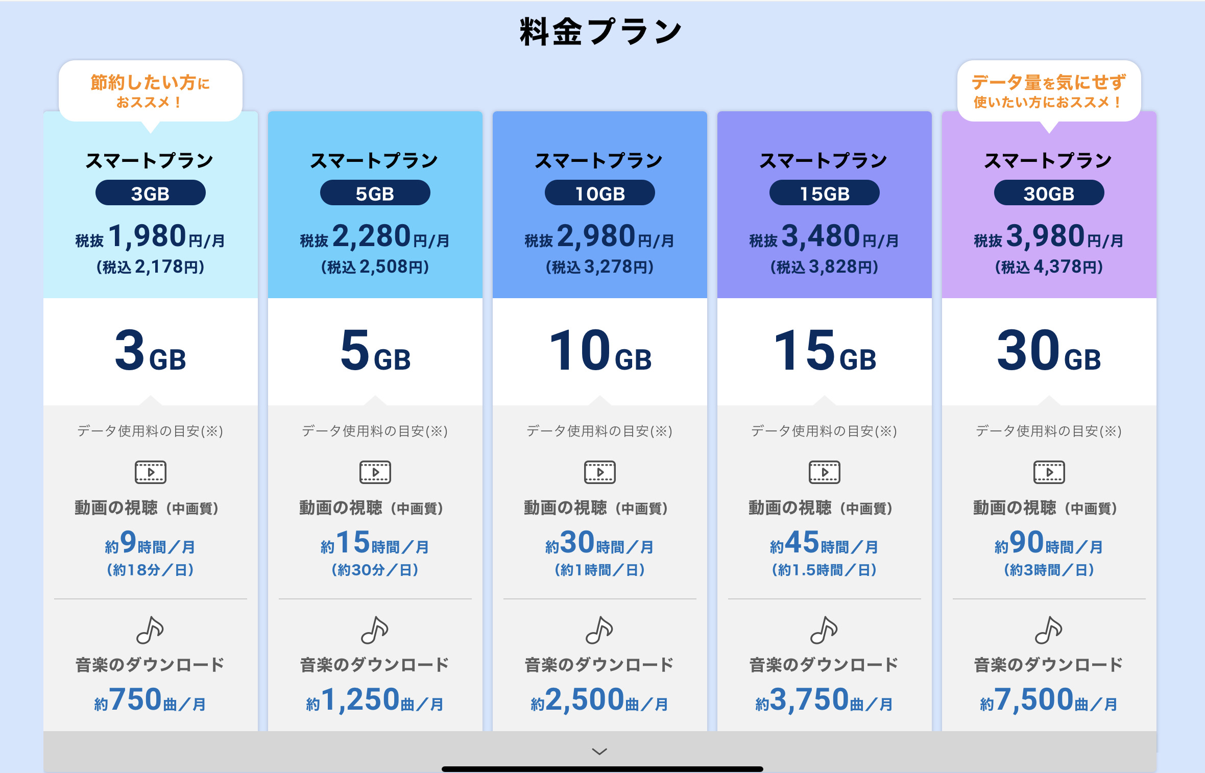
Task: Click the music note icon under 5GB
Action: click(x=375, y=630)
